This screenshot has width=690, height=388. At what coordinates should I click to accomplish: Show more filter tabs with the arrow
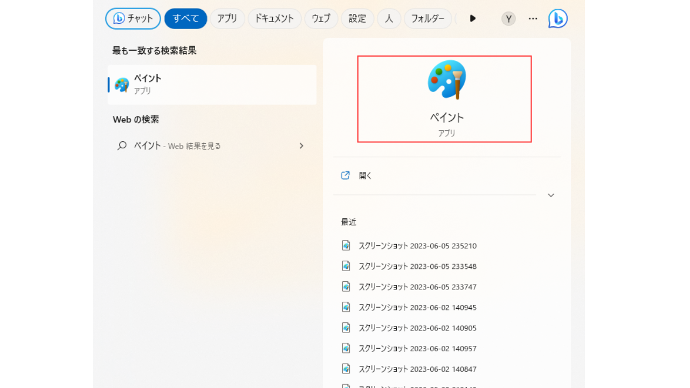tap(473, 18)
